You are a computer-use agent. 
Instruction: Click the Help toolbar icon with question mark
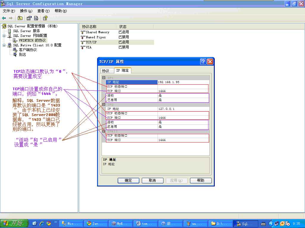click(x=45, y=18)
